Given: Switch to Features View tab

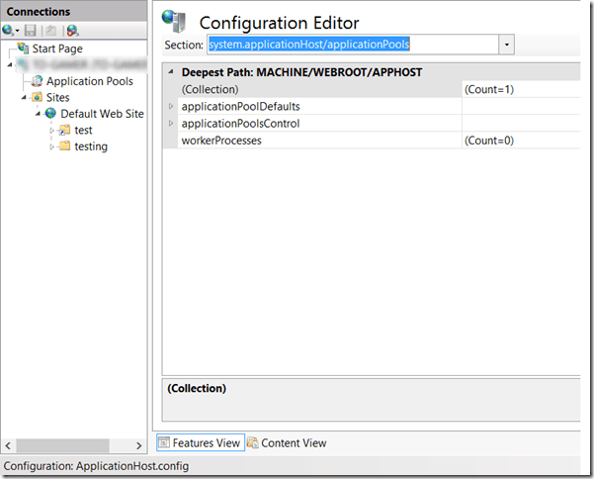Looking at the screenshot, I should [200, 442].
